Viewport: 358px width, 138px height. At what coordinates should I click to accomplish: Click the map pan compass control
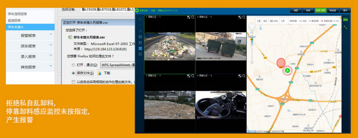point(252,27)
